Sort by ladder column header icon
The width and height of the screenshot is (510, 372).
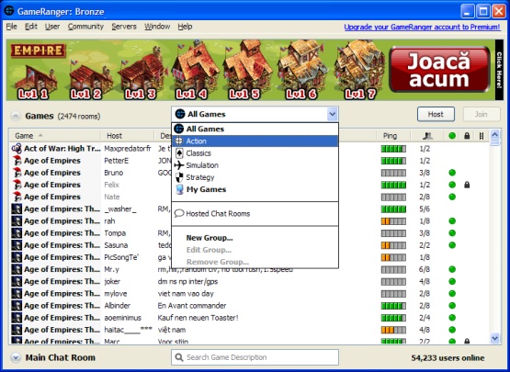[482, 136]
